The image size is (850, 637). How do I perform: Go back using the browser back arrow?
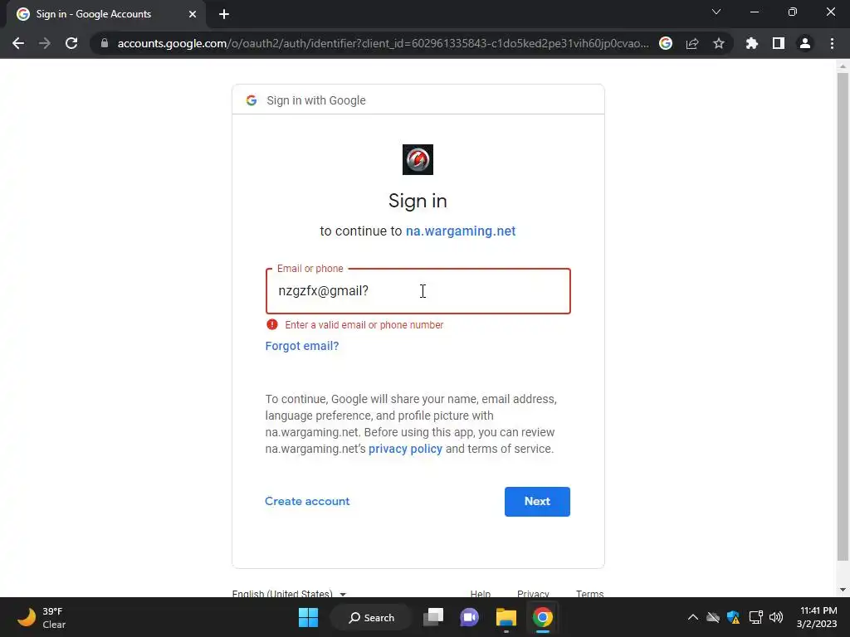coord(18,43)
